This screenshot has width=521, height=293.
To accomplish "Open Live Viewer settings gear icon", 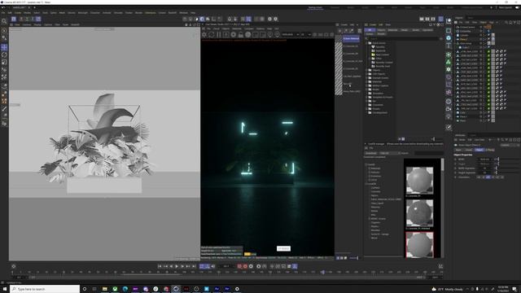I will (204, 34).
